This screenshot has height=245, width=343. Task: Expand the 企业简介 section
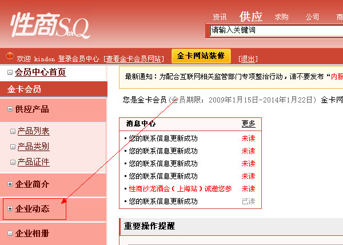click(10, 184)
